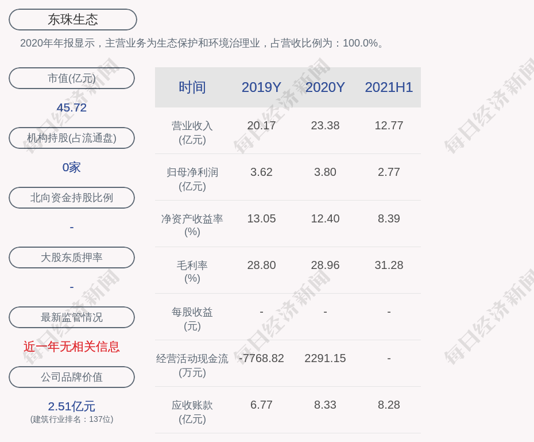This screenshot has height=442, width=534.
Task: Select net profit value 2.77
Action: [389, 172]
